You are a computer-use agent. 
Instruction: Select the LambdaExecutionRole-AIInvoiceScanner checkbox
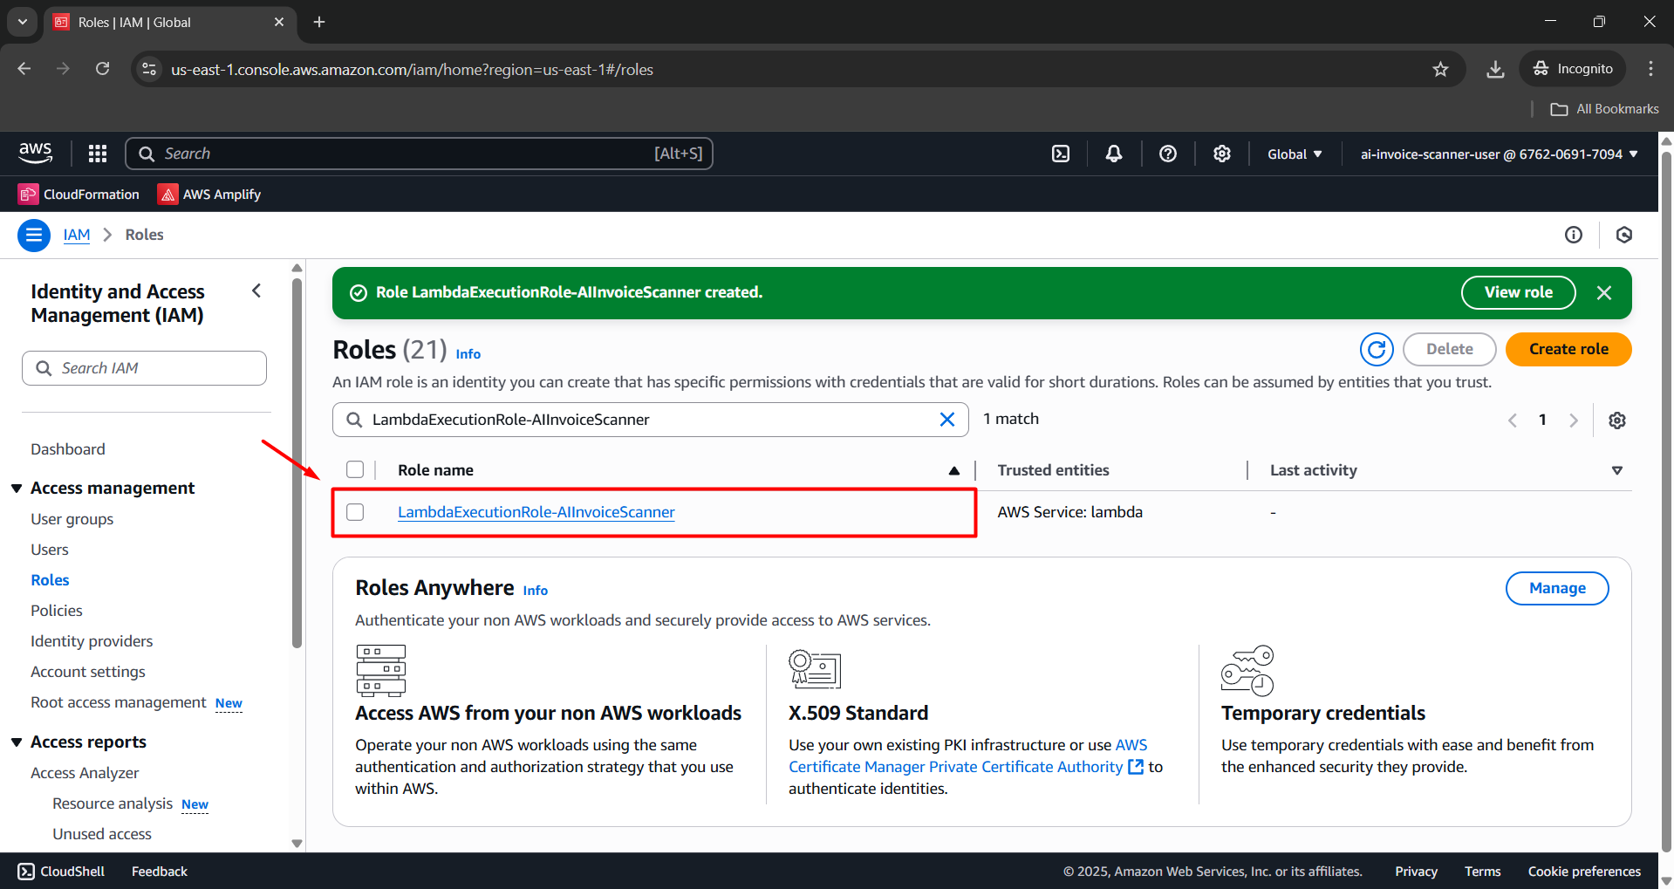pyautogui.click(x=355, y=512)
